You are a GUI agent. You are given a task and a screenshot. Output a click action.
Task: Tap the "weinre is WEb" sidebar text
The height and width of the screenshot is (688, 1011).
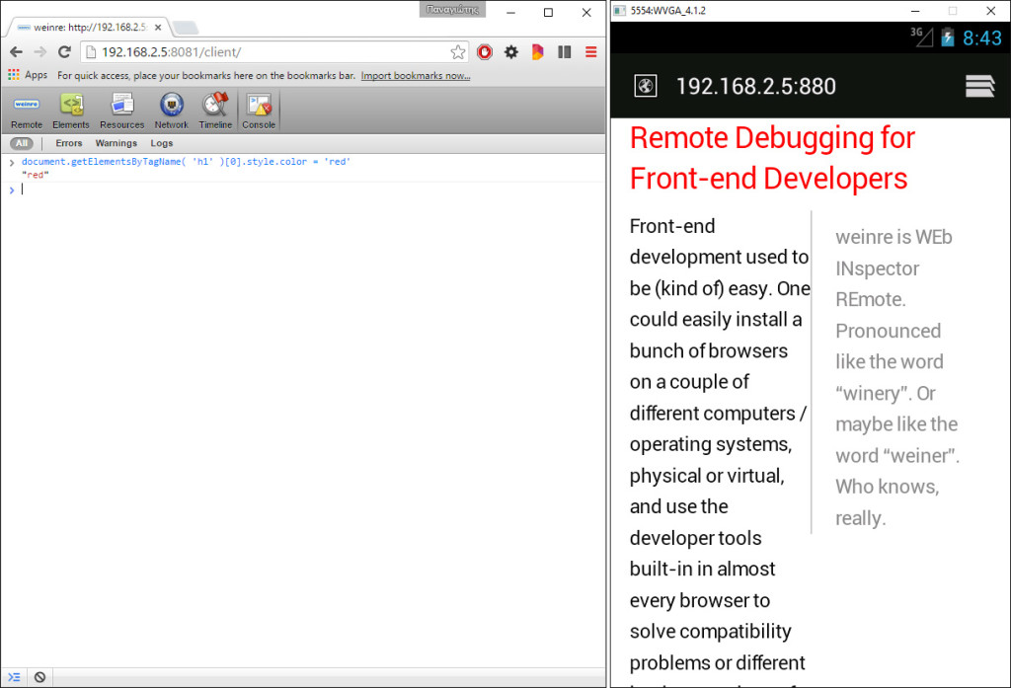(x=894, y=237)
